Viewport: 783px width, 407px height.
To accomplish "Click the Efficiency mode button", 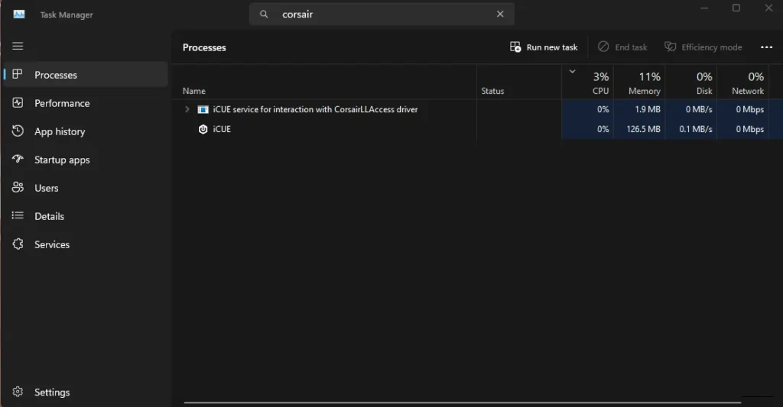I will point(703,47).
